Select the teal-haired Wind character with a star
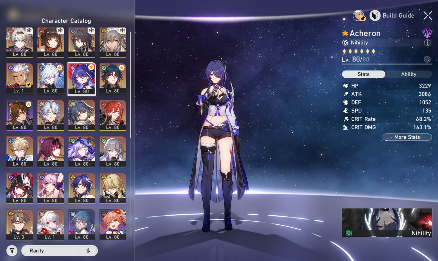 point(113,79)
